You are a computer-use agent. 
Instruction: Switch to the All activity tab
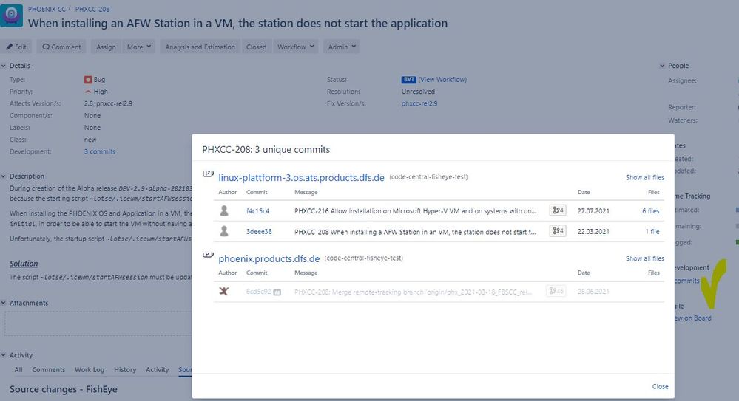(x=18, y=370)
